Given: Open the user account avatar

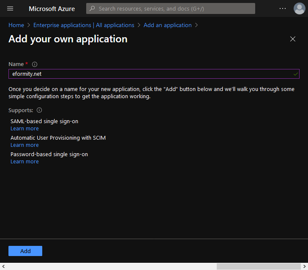Looking at the screenshot, I should point(299,8).
